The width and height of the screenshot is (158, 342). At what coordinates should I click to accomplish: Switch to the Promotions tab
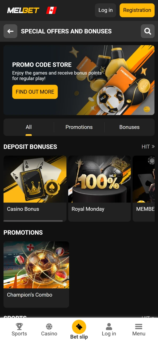coord(79,127)
